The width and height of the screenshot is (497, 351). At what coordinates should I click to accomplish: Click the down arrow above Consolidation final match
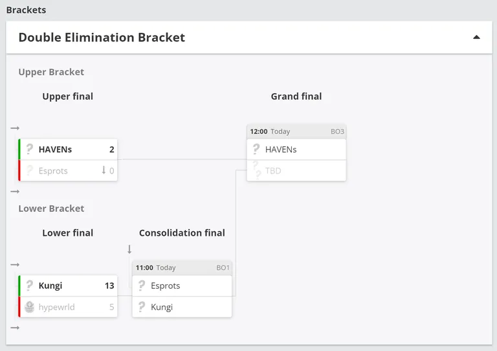[x=129, y=249]
